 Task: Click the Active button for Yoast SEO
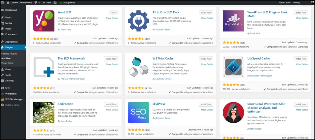(114, 13)
